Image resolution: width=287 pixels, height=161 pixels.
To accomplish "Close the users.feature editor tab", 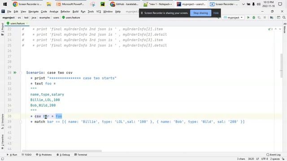I will pyautogui.click(x=27, y=23).
